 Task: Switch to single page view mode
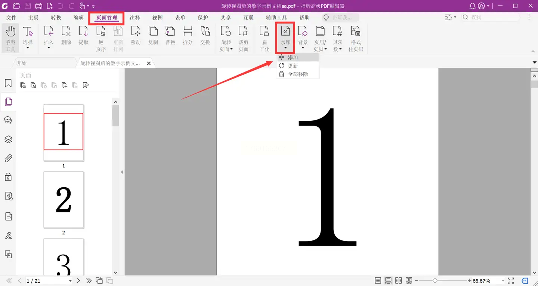pos(378,280)
